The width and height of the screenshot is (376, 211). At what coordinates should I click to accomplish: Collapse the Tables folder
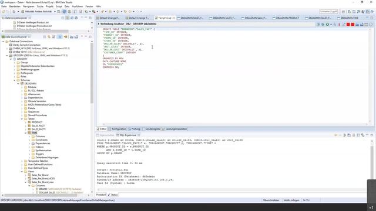[x=22, y=119]
